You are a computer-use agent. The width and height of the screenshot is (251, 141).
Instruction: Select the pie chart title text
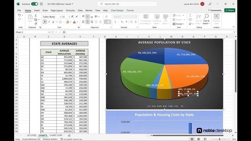pyautogui.click(x=164, y=43)
